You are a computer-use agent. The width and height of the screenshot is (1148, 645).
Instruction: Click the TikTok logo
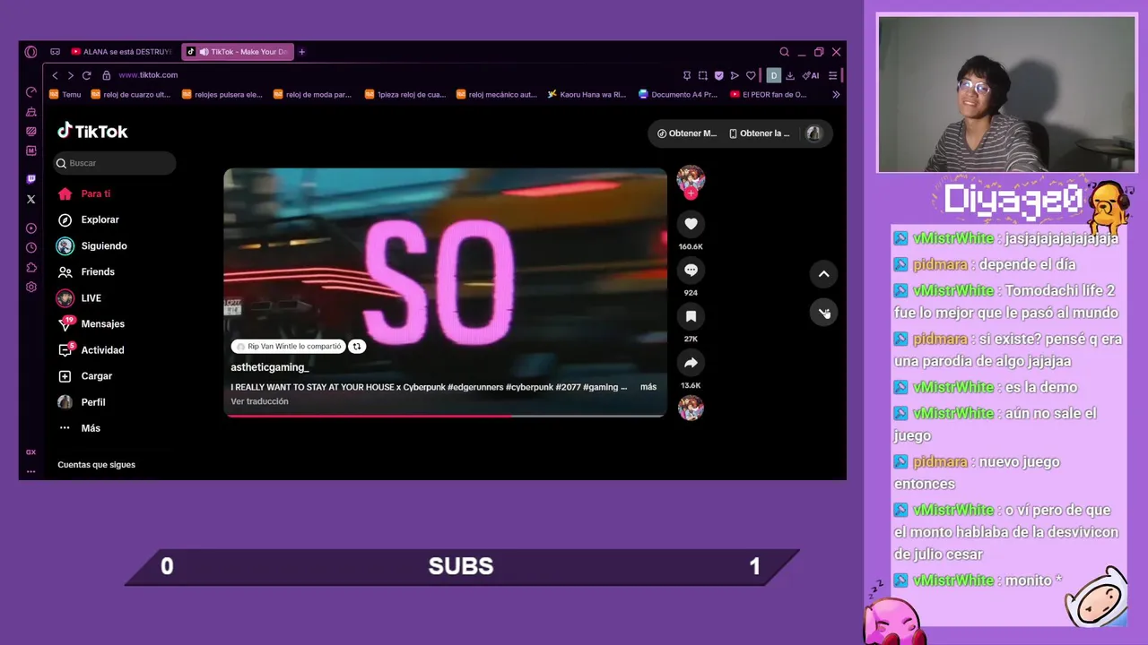(92, 131)
